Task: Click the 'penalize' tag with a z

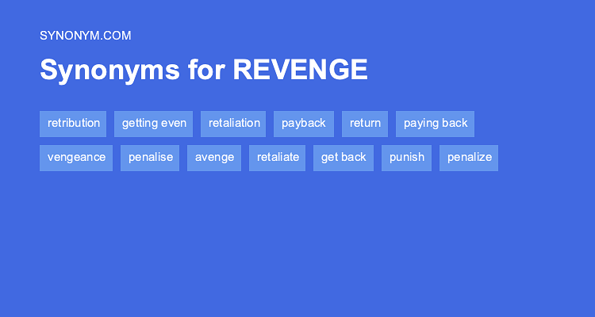Action: pyautogui.click(x=469, y=158)
